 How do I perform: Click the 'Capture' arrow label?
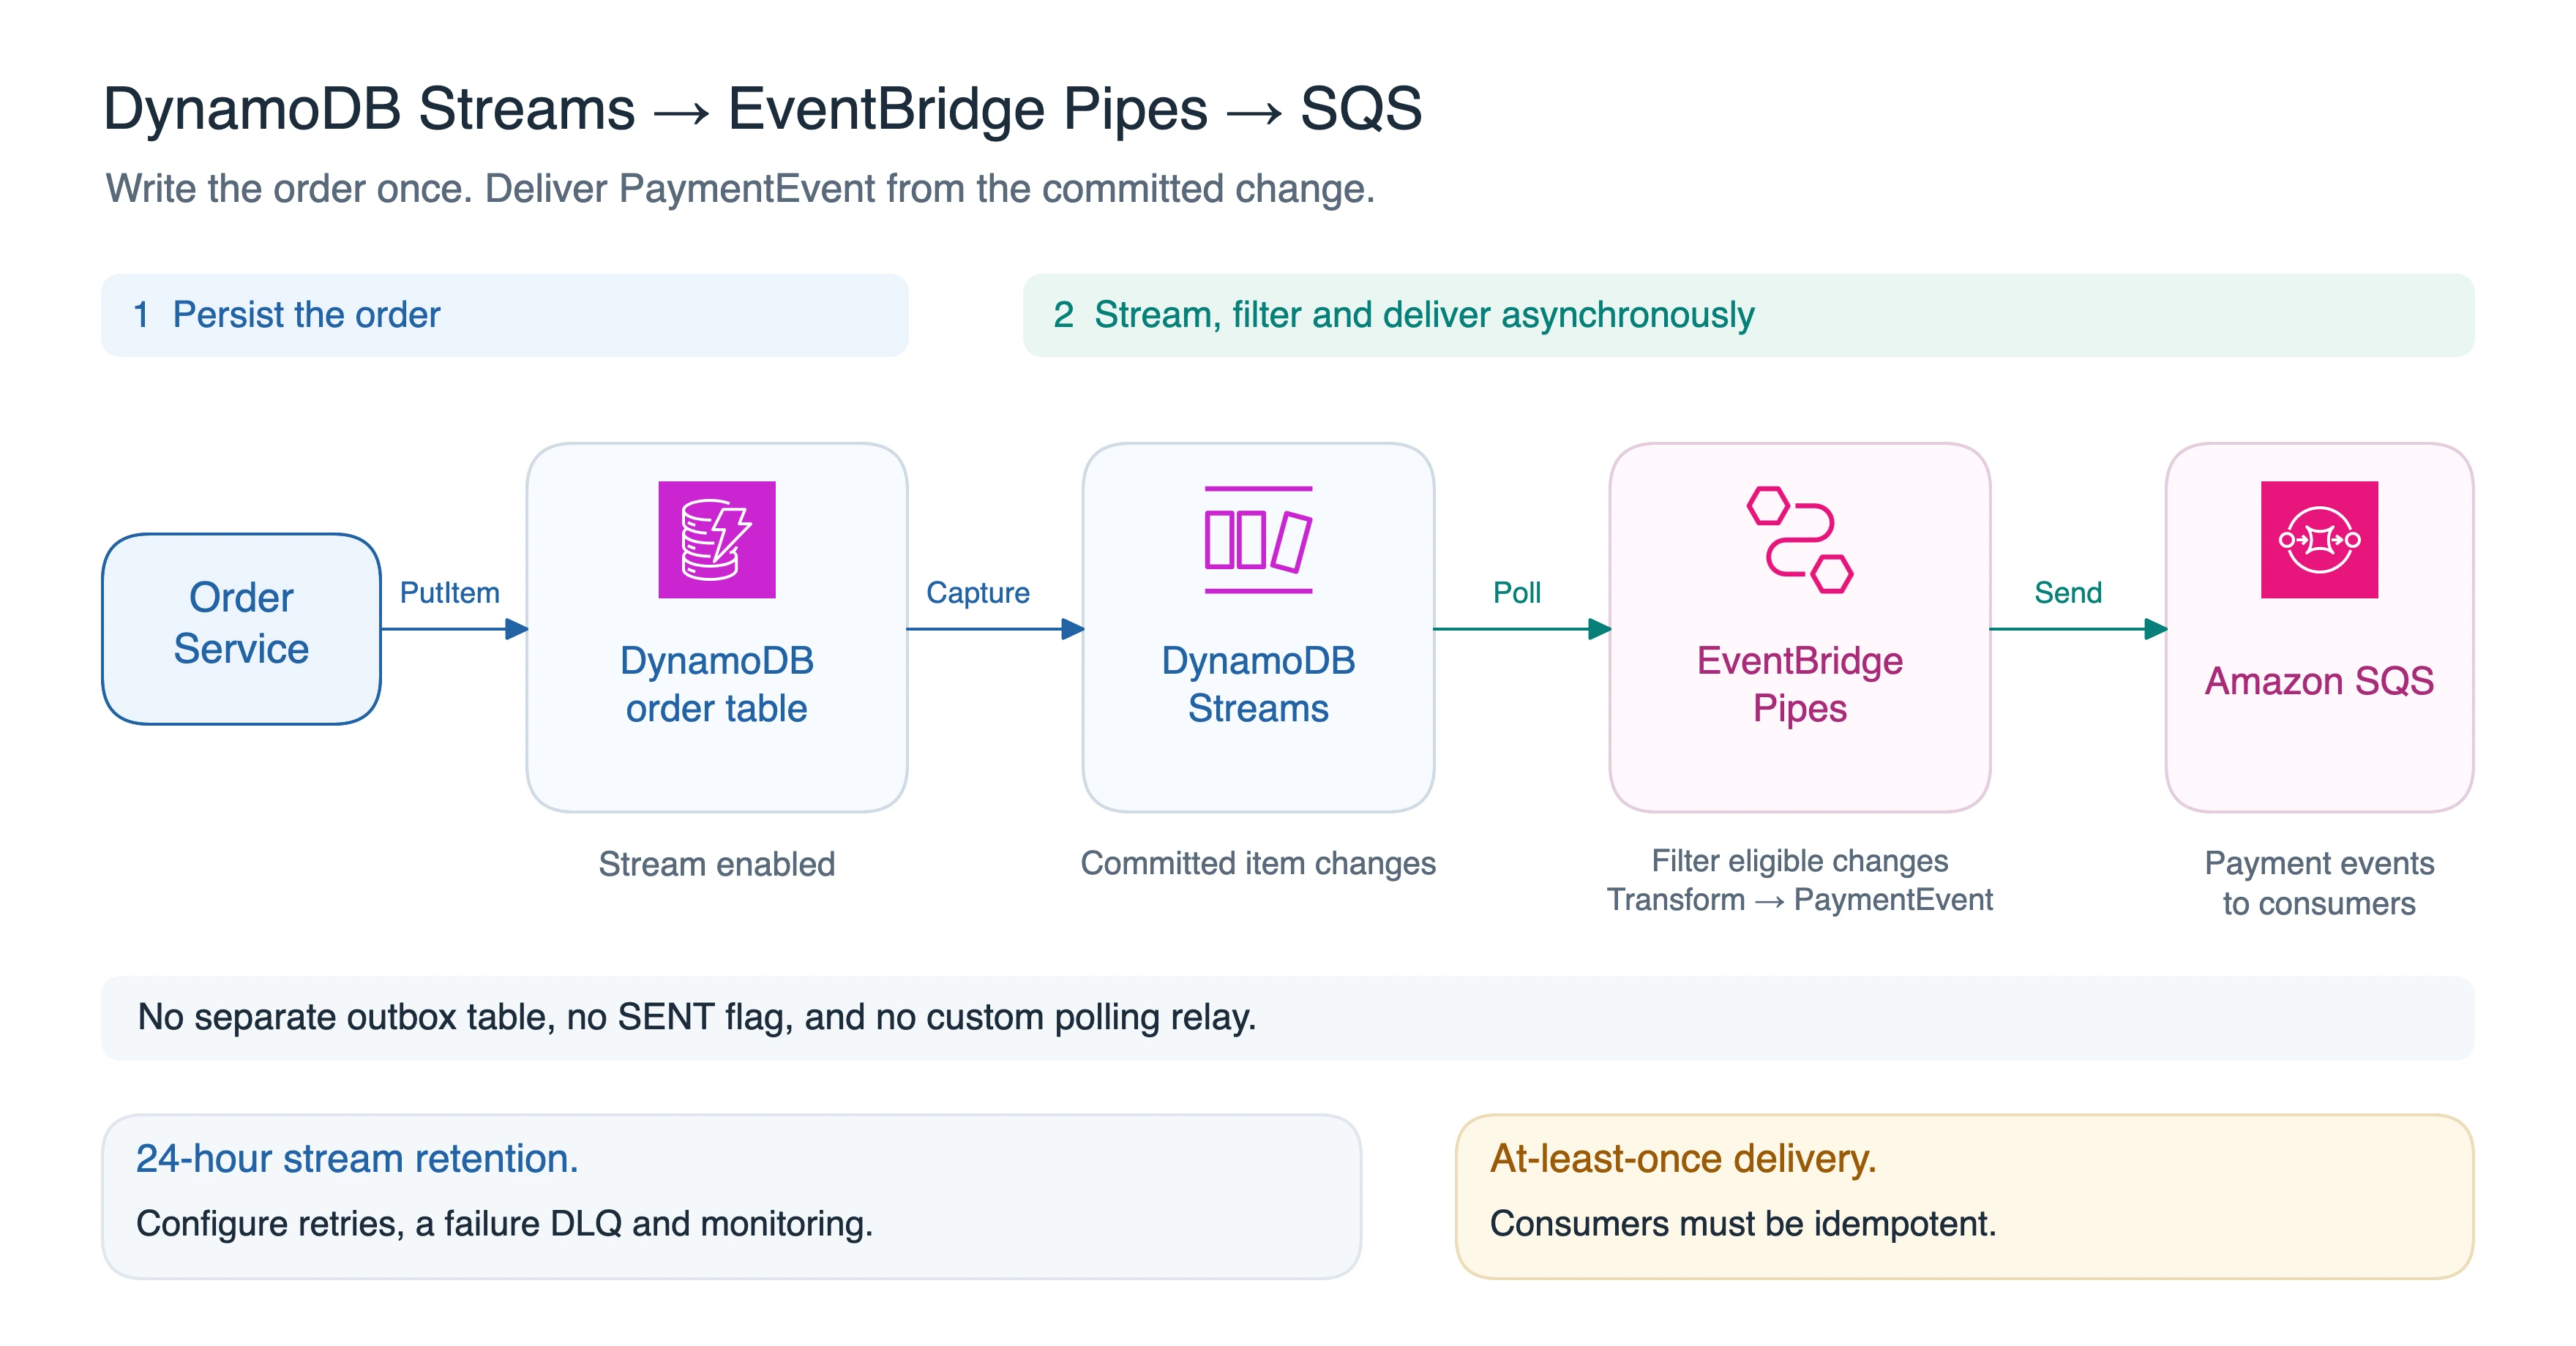[x=977, y=593]
